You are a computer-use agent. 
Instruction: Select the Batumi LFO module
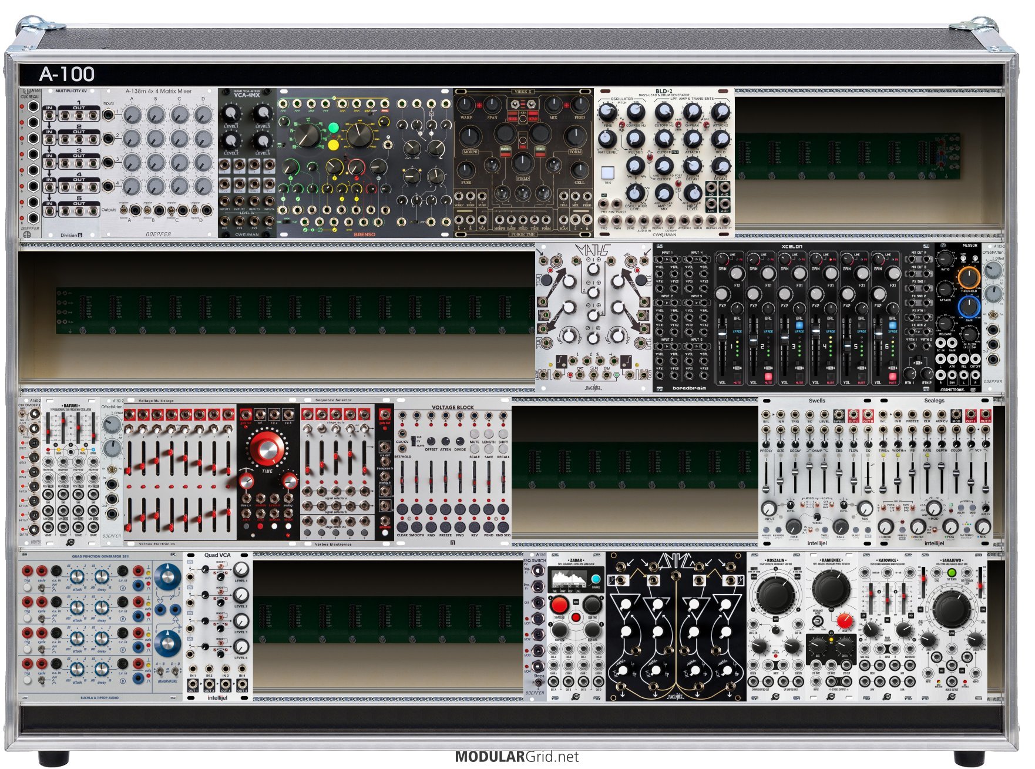pos(71,472)
